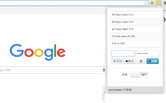Select server S4 tokyo Japan
Viewport: 166px width, 103px height.
tap(136, 22)
